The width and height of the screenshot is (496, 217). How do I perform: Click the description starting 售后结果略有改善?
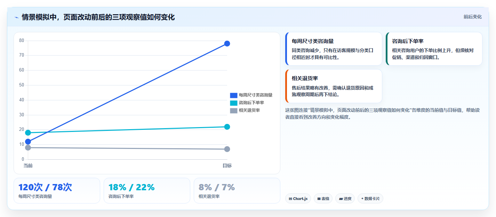(x=333, y=91)
